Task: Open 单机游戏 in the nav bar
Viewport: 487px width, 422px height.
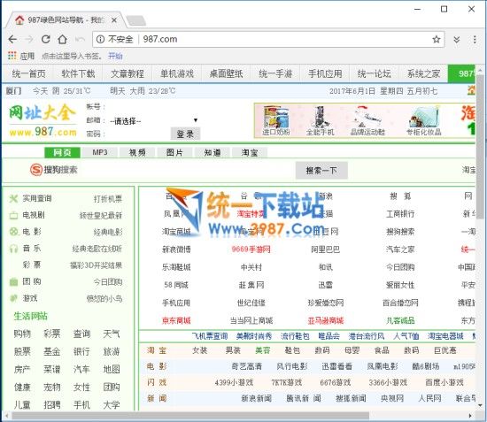Action: click(177, 73)
